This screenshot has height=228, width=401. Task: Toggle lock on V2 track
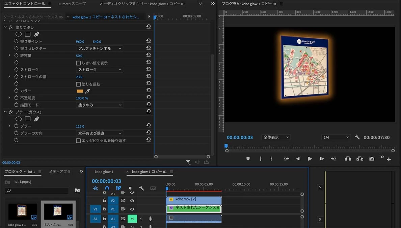[104, 200]
